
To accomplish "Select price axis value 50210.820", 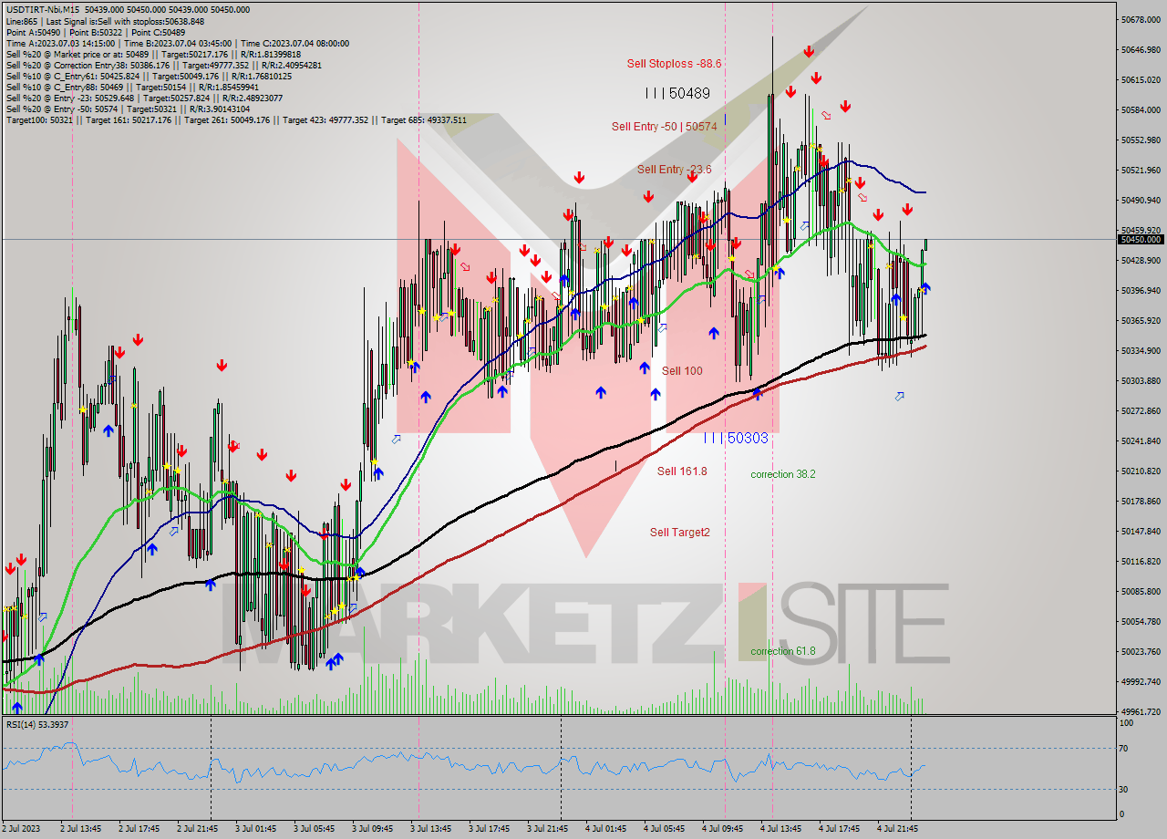I will pyautogui.click(x=1141, y=471).
